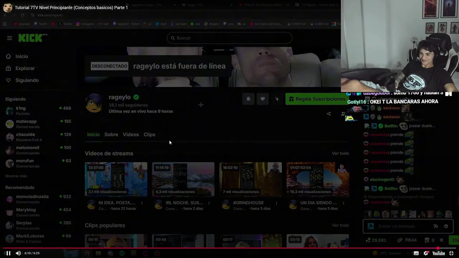
Task: Pause the YouTube video
Action: 8,253
